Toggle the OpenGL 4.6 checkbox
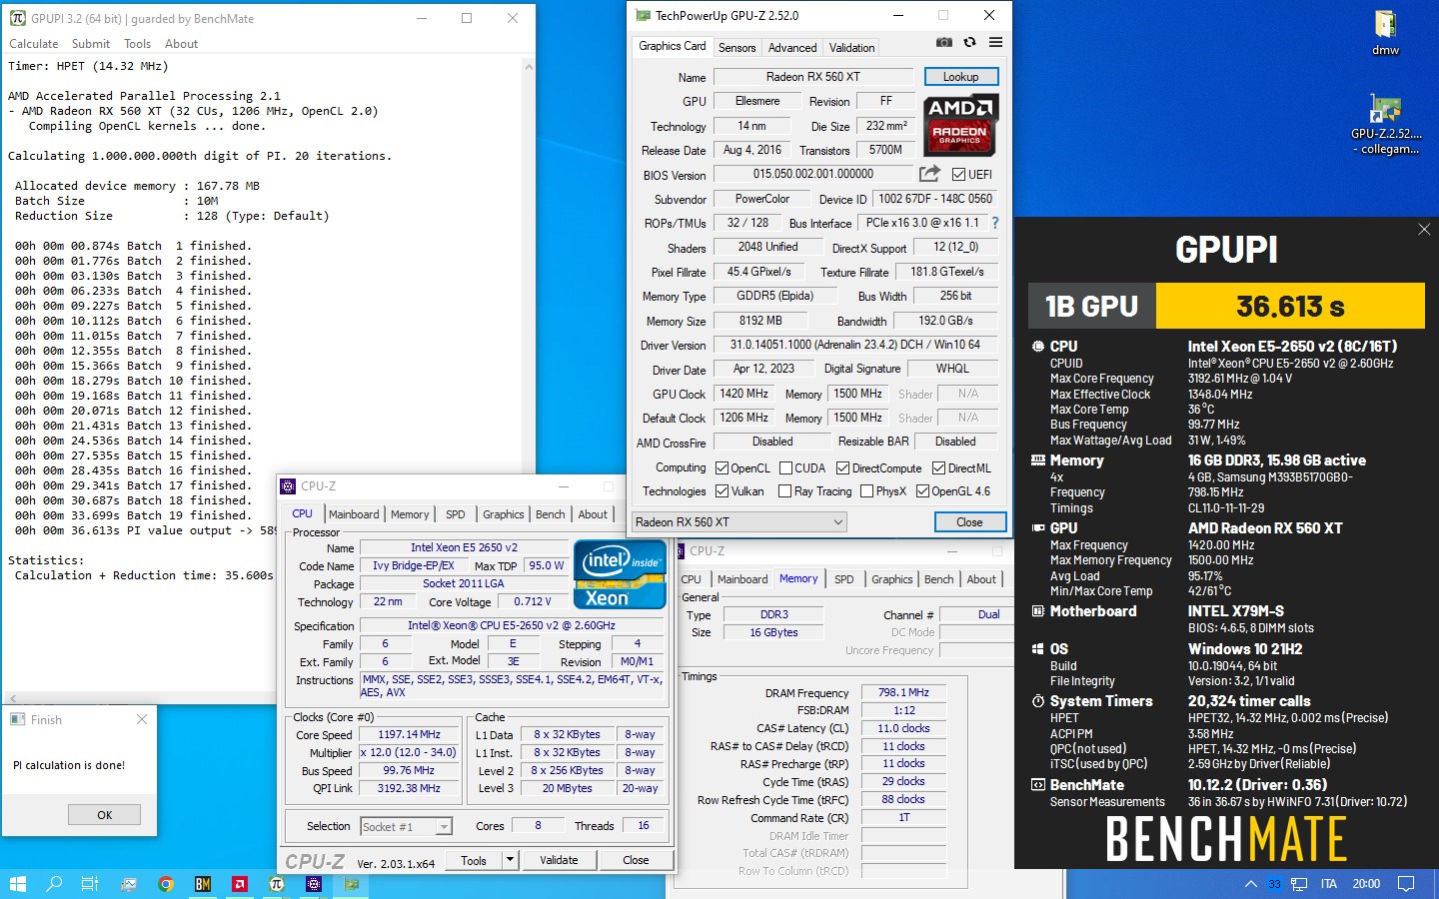The image size is (1439, 899). [922, 491]
